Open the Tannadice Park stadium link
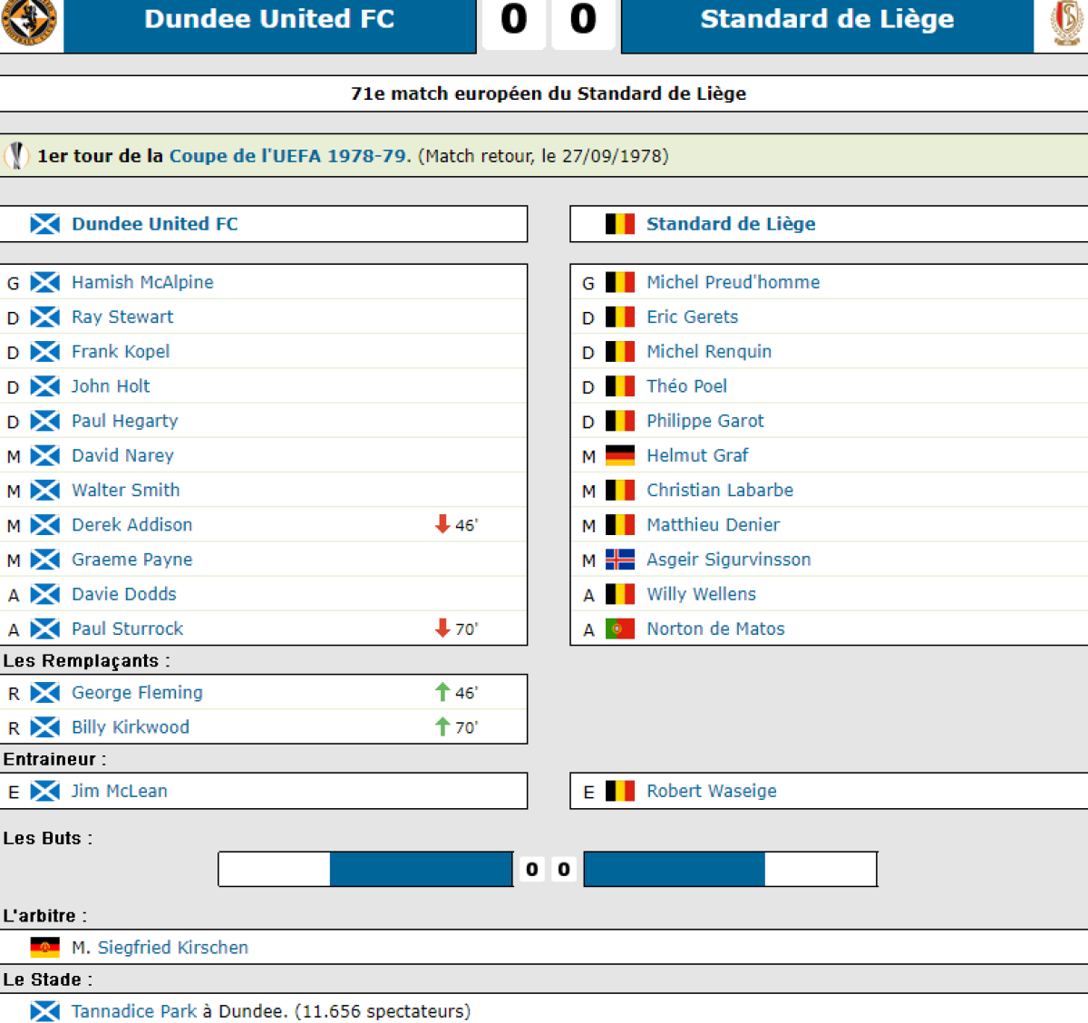The image size is (1088, 1023). (134, 1011)
